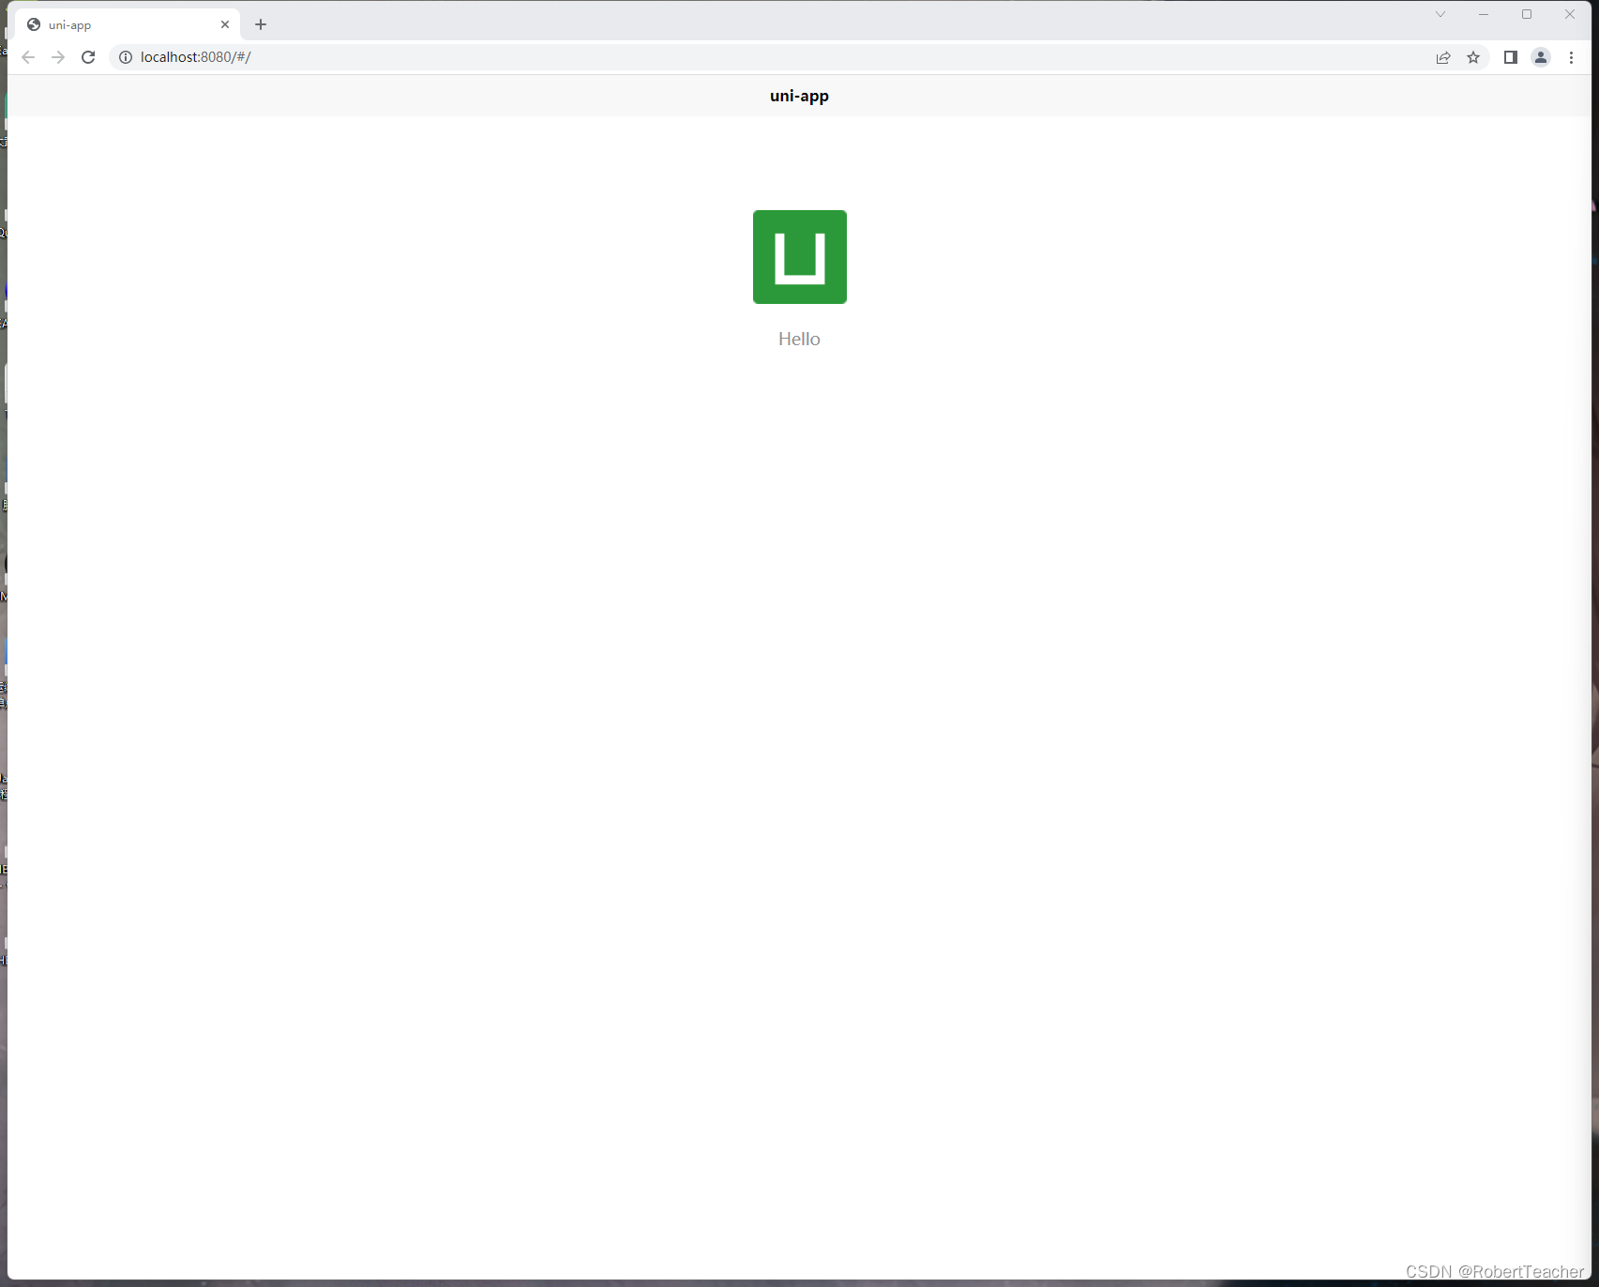Close the Chrome window
1599x1287 pixels.
tap(1570, 14)
